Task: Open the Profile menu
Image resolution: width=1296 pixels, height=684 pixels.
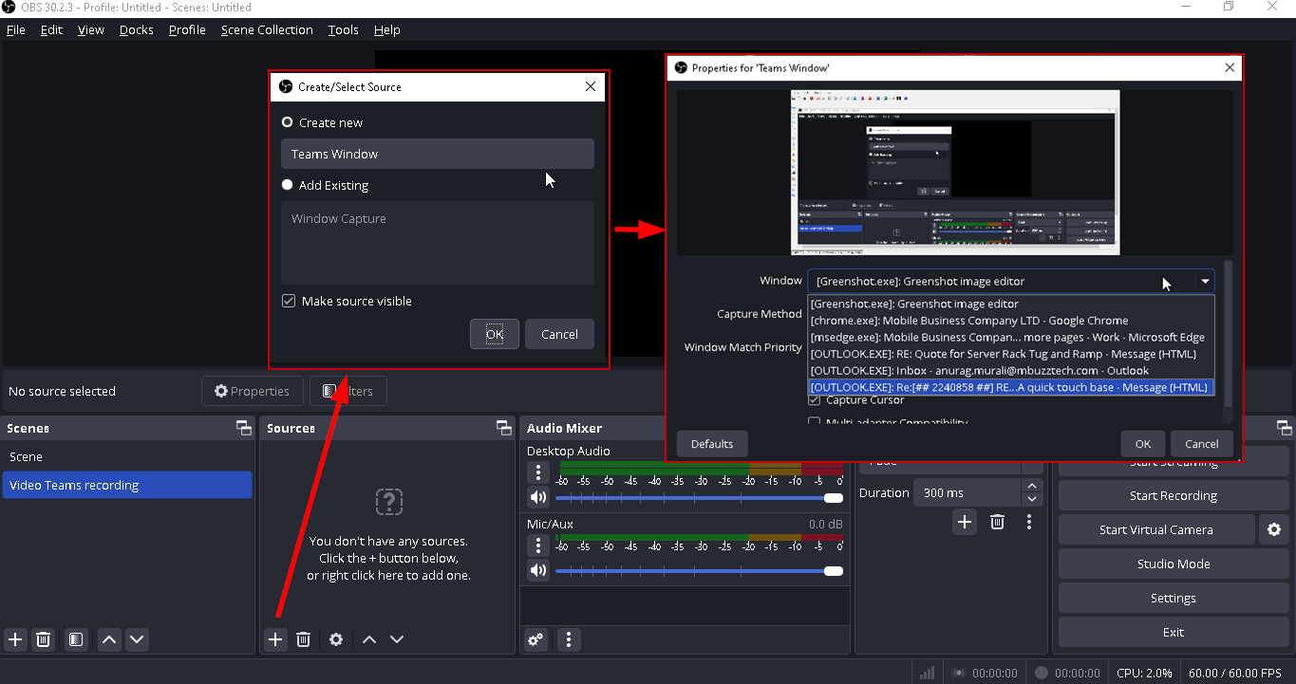Action: [x=187, y=29]
